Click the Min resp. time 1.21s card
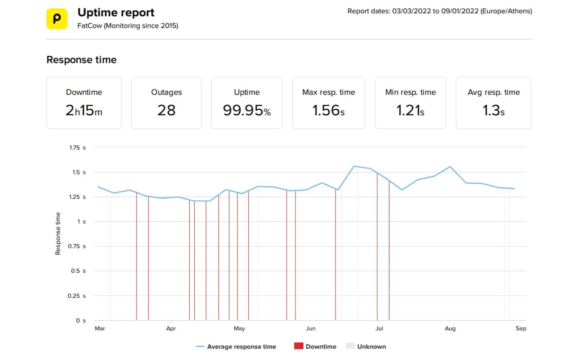Viewport: 570px width, 355px height. click(410, 103)
